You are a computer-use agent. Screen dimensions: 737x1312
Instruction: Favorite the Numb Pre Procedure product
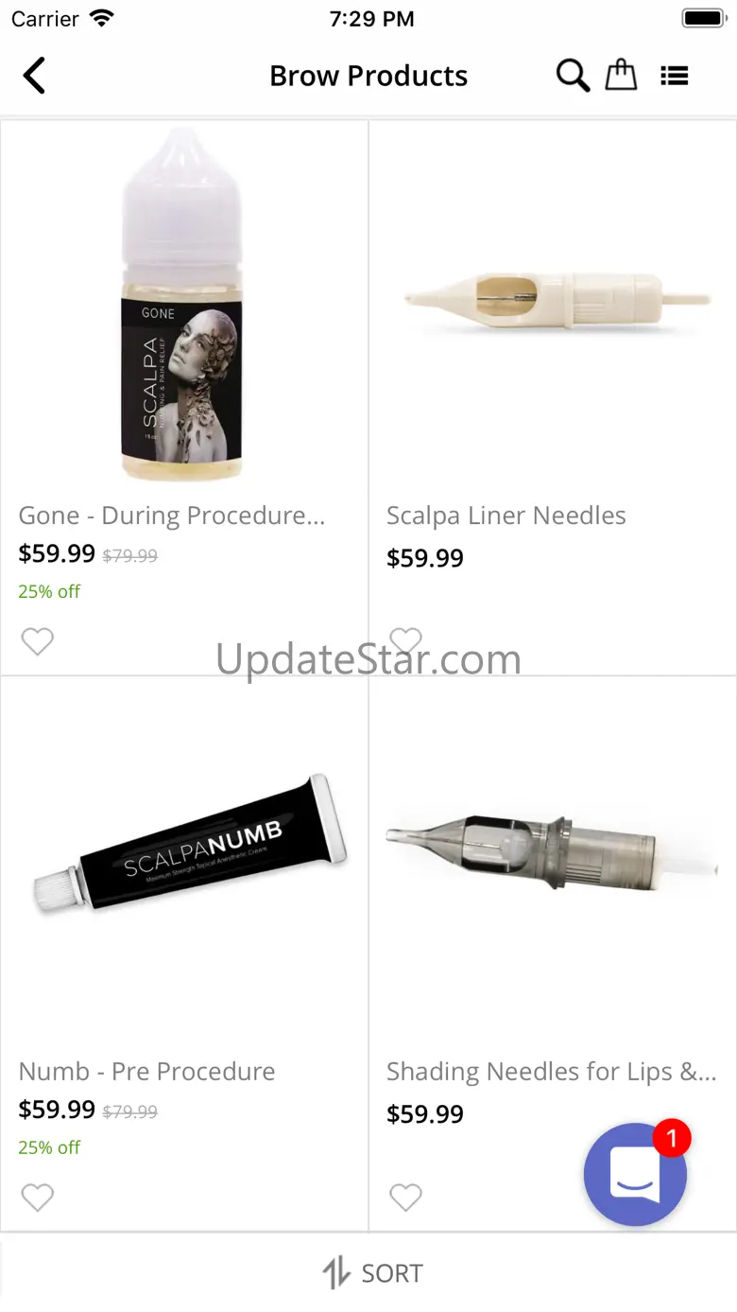pyautogui.click(x=38, y=1198)
